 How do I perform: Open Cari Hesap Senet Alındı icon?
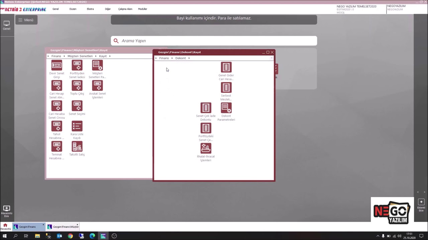tap(57, 86)
